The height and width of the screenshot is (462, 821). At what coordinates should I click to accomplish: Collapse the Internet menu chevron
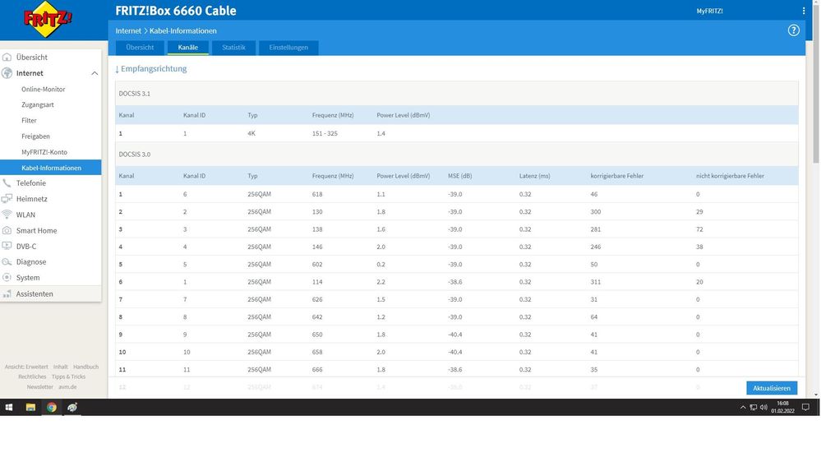click(95, 73)
